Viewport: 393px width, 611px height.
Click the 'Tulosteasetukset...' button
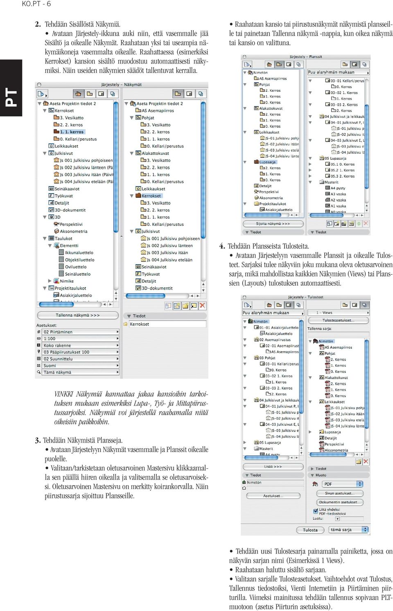pyautogui.click(x=338, y=320)
